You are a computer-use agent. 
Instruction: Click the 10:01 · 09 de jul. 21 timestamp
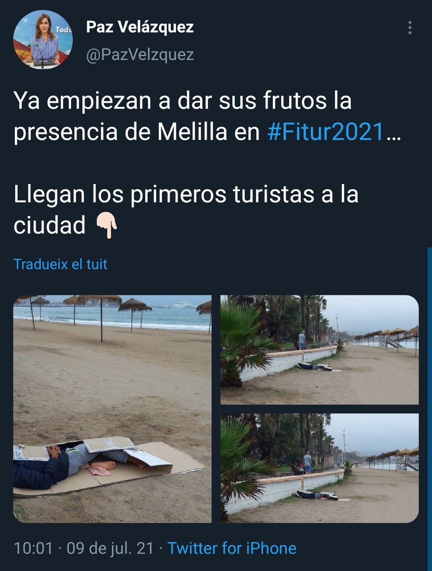point(84,548)
